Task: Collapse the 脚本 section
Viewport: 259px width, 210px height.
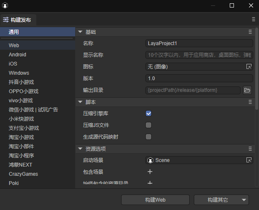Action: (x=80, y=102)
